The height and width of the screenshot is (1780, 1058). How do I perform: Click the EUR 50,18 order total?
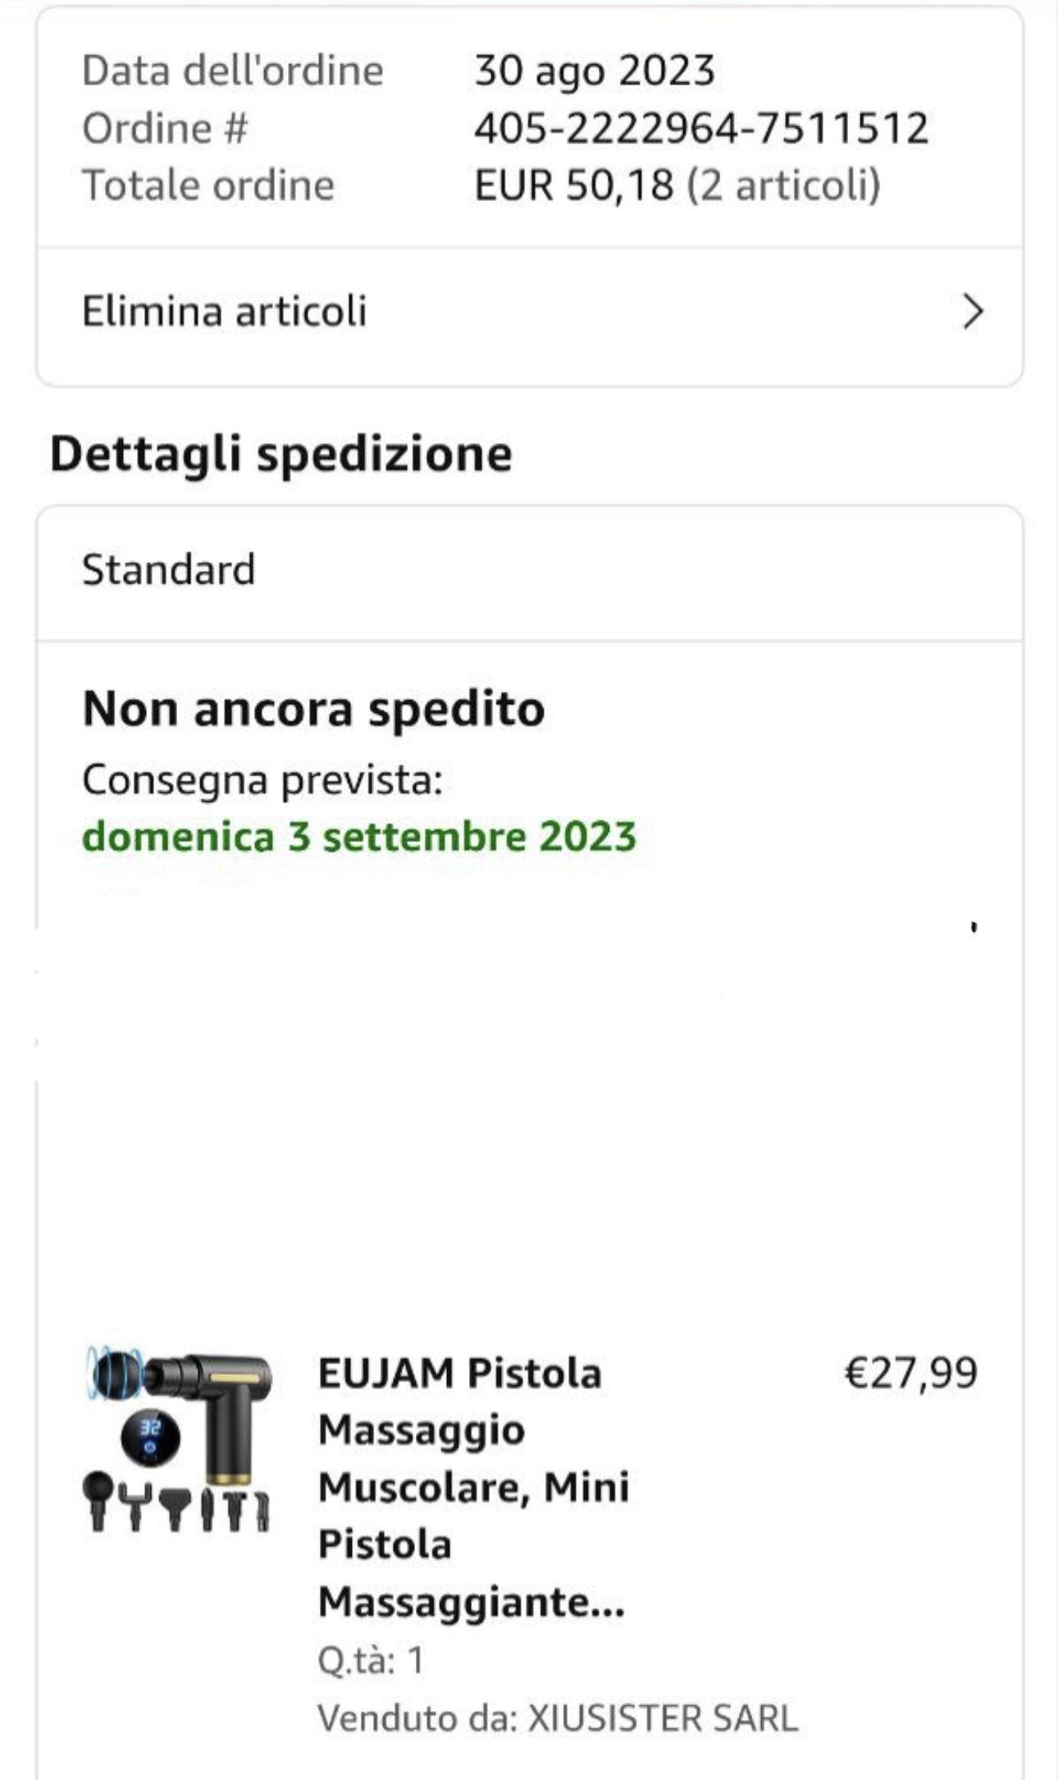[574, 185]
